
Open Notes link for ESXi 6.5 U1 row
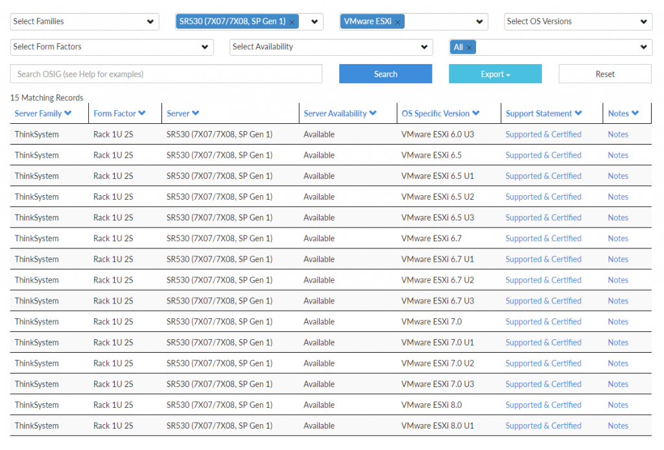(x=618, y=176)
